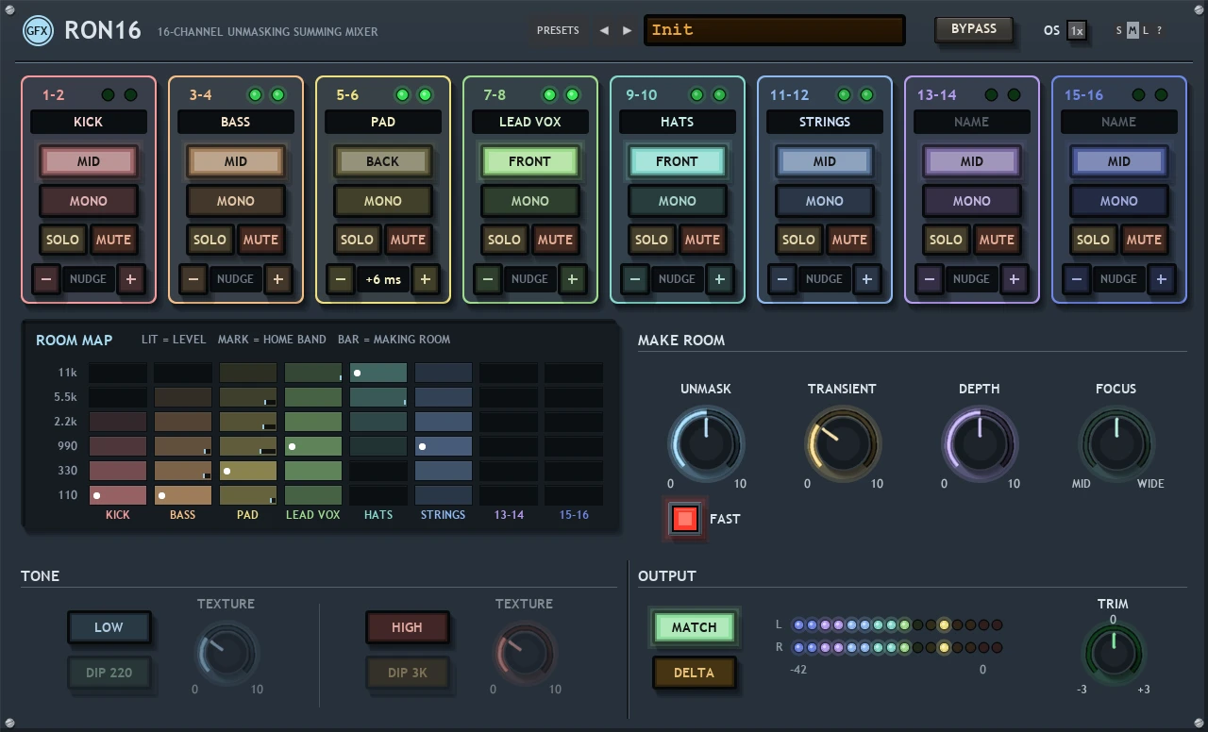Viewport: 1208px width, 732px height.
Task: Toggle the red FAST button
Action: pyautogui.click(x=685, y=518)
